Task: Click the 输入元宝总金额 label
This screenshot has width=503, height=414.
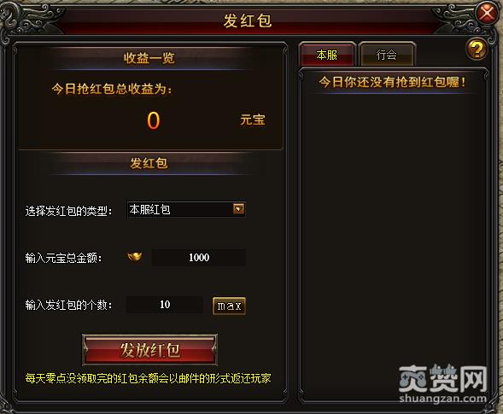Action: 63,258
